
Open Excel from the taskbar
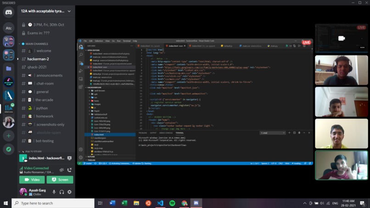(124, 203)
